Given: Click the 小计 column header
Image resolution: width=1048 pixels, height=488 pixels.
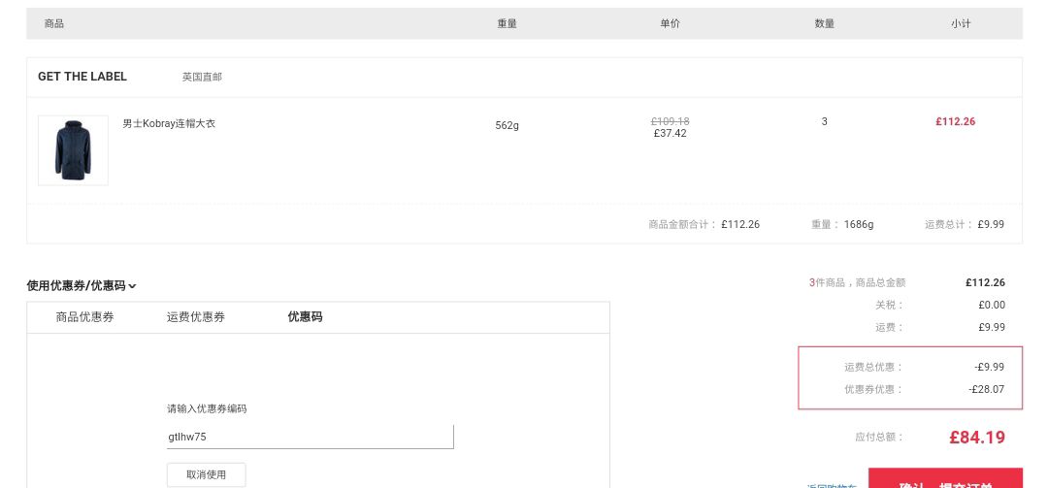Looking at the screenshot, I should click(x=961, y=23).
